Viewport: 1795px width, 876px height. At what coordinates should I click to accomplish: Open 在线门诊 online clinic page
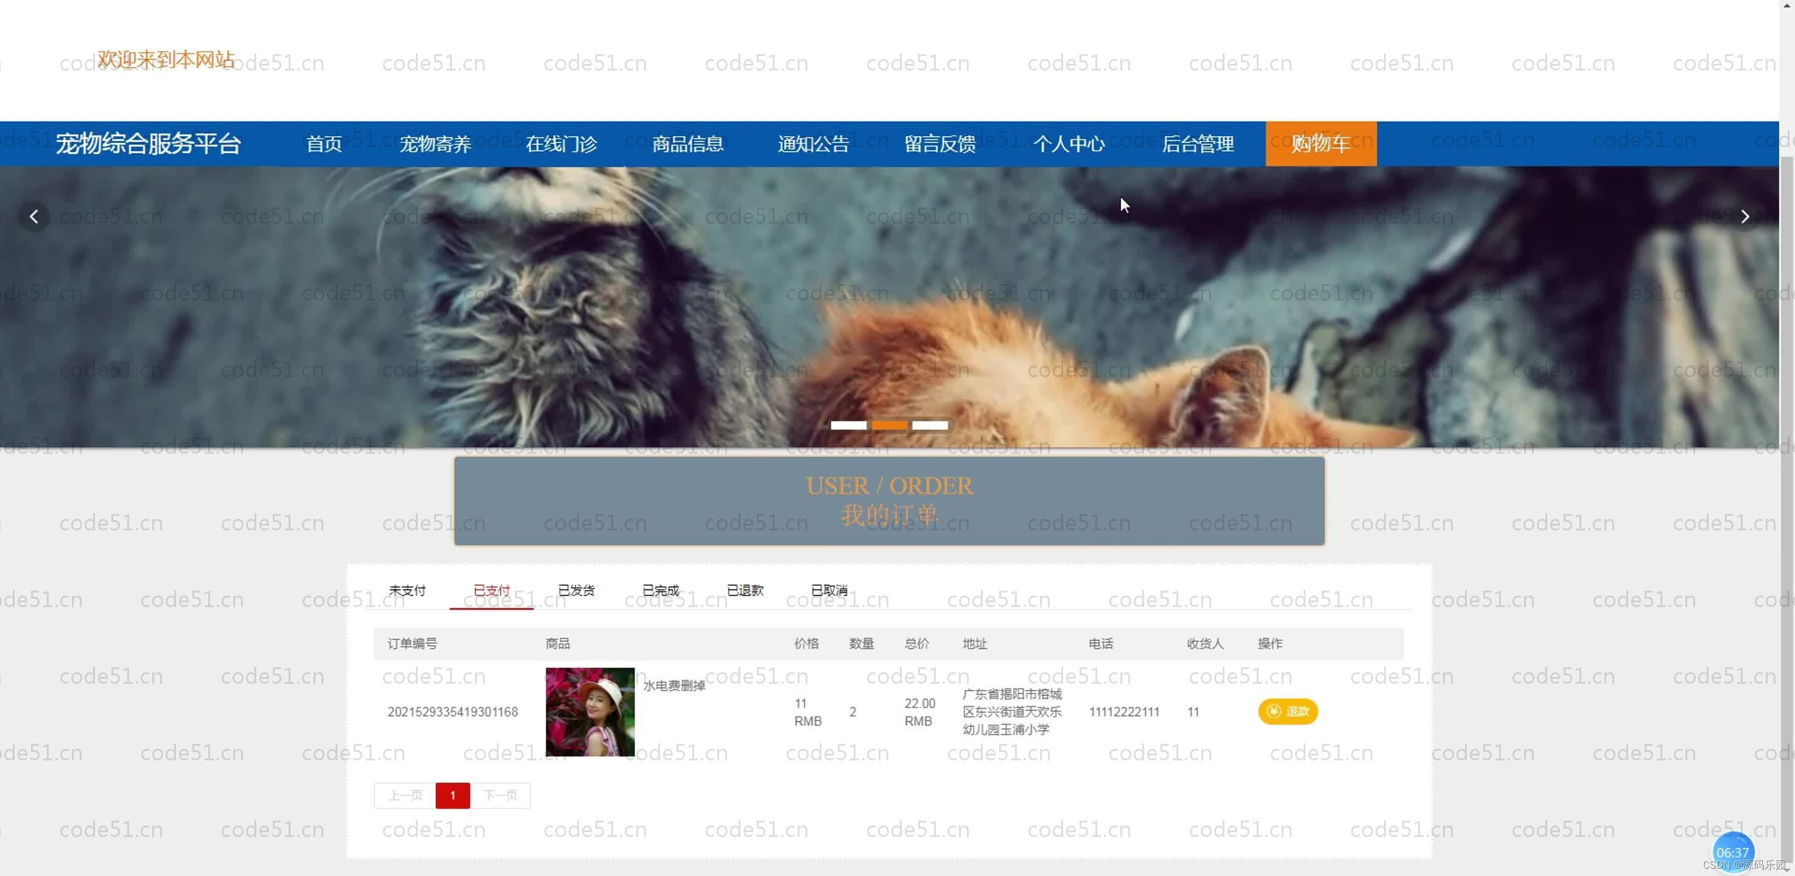561,144
